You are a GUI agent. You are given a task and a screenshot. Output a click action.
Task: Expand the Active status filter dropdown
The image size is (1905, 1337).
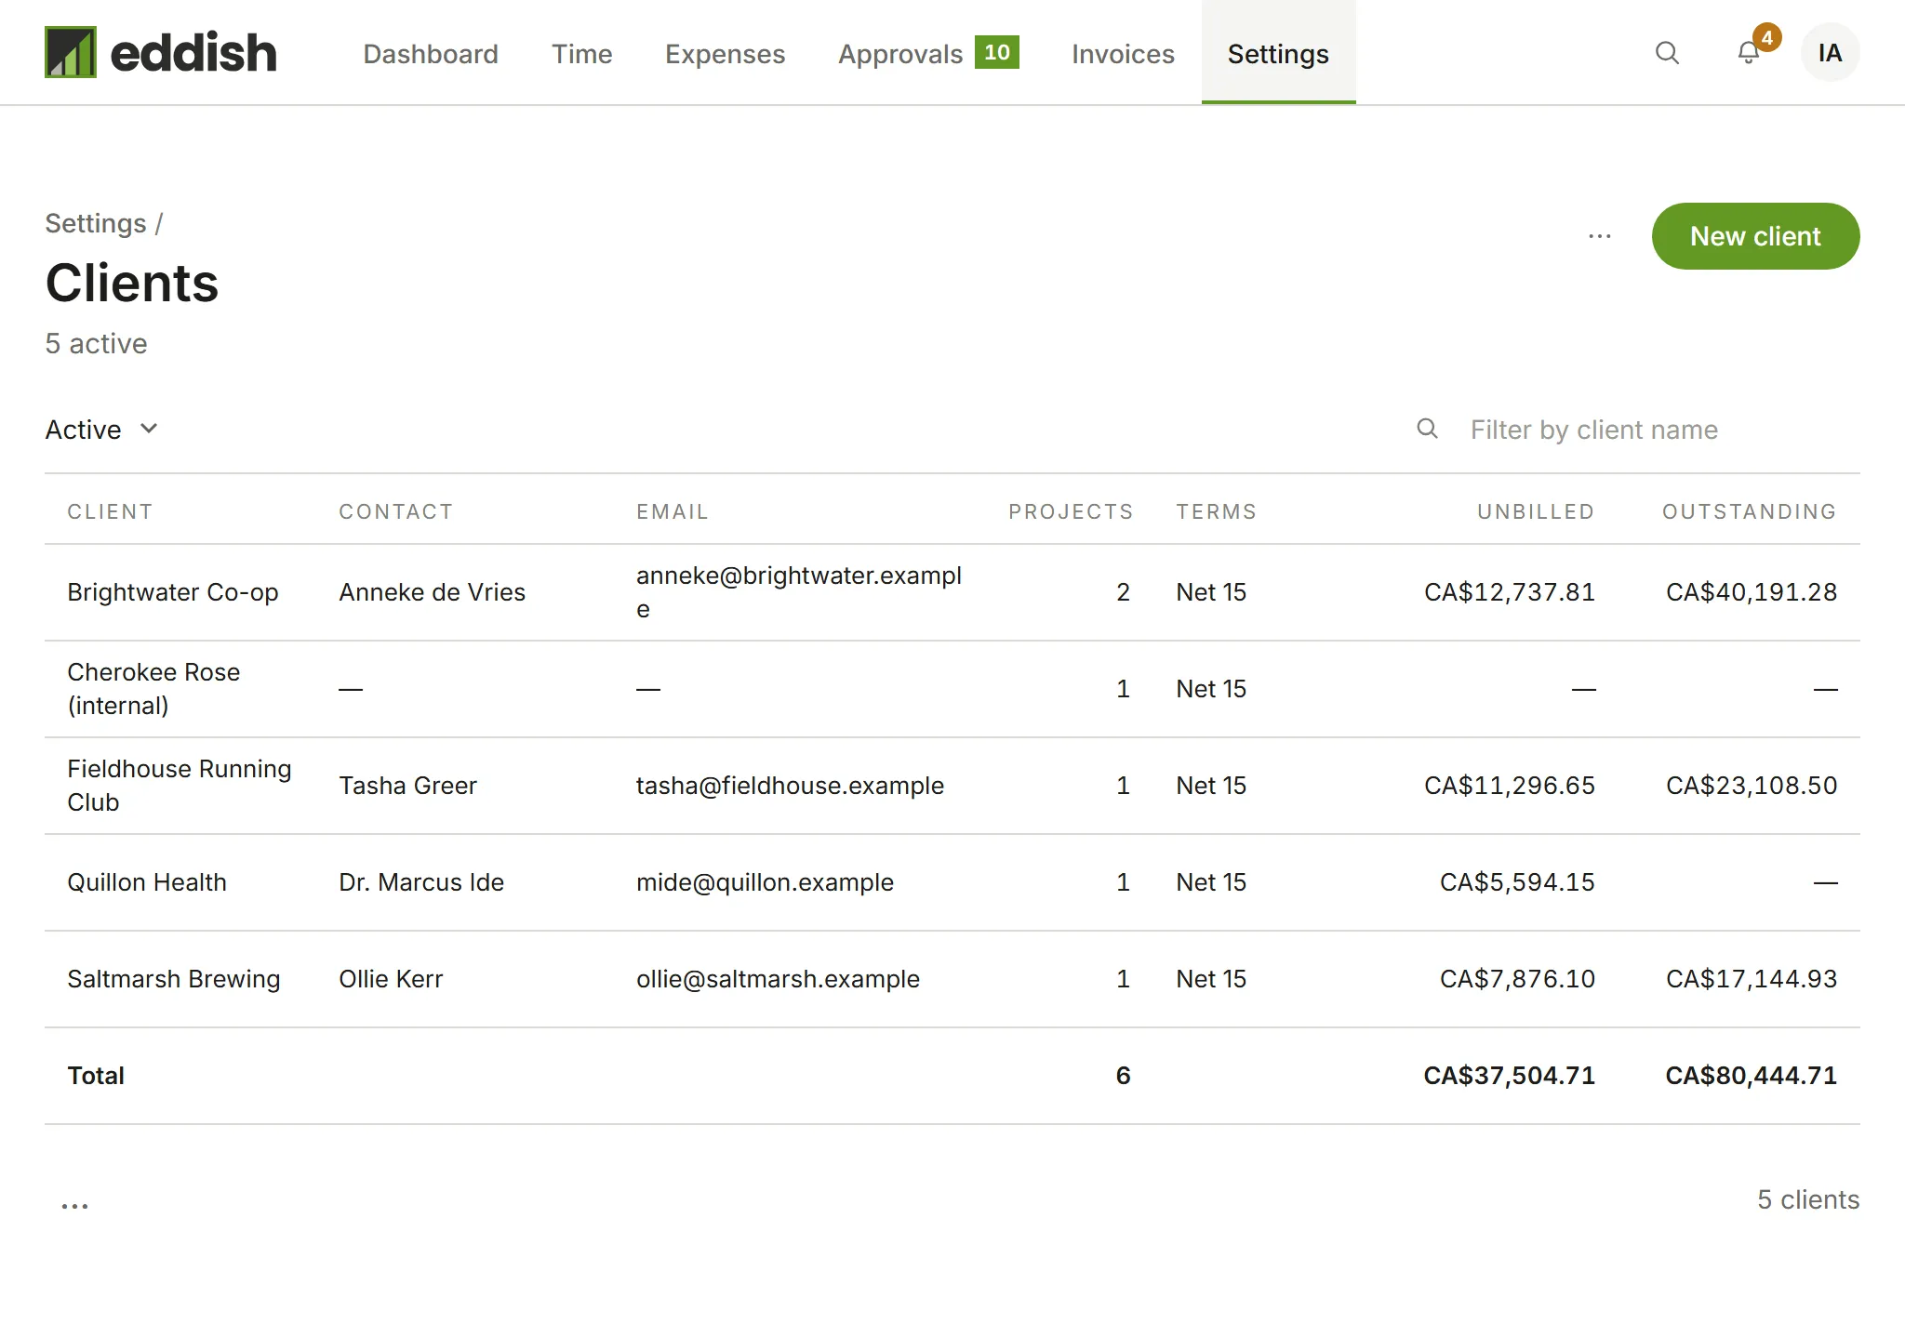click(102, 430)
